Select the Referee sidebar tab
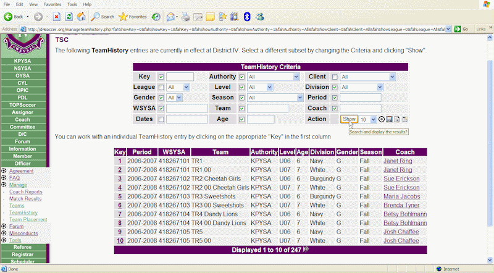494x273 pixels. 22,247
